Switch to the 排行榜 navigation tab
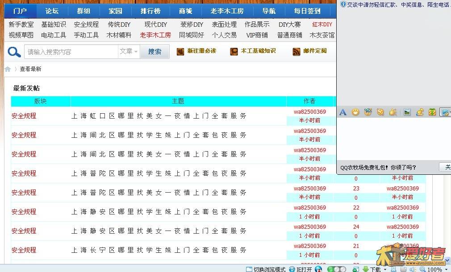This screenshot has height=272, width=451. [x=150, y=11]
